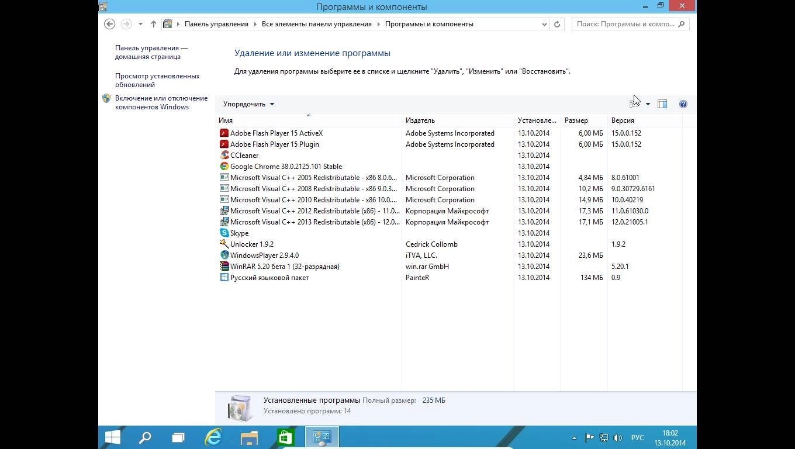Refresh the Программы и компоненты view
The height and width of the screenshot is (449, 795).
[x=557, y=24]
